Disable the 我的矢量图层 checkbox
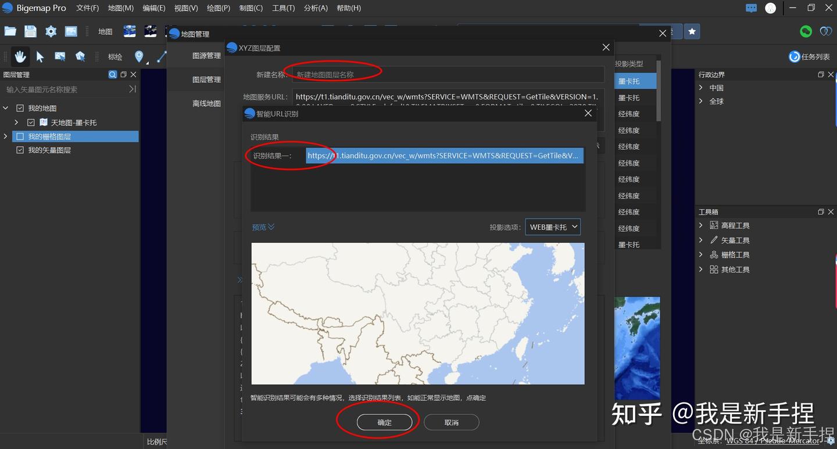 (x=20, y=150)
